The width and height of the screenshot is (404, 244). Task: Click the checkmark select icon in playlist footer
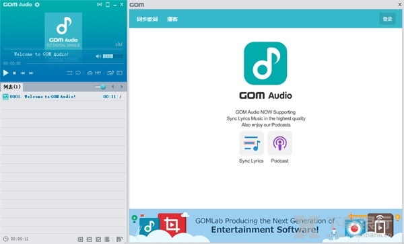point(98,239)
